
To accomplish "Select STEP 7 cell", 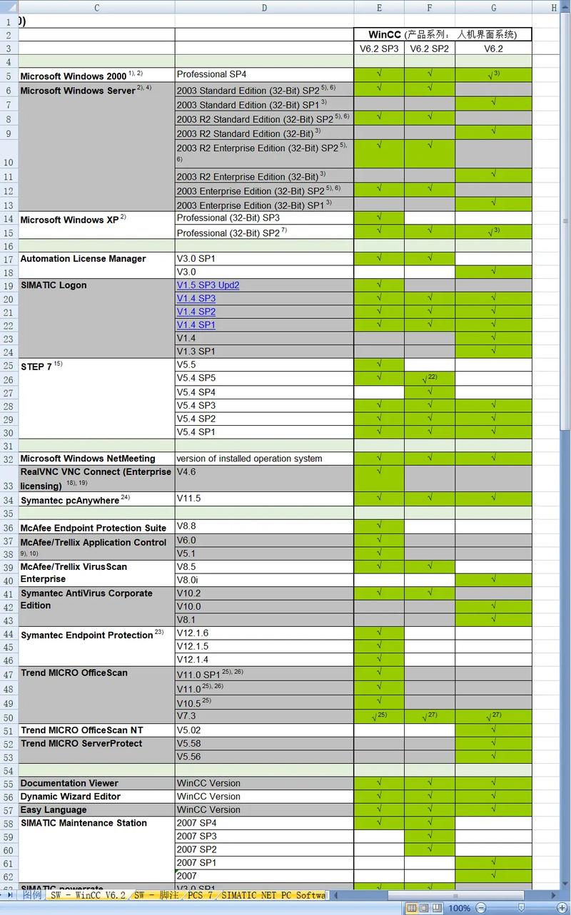I will (x=96, y=398).
